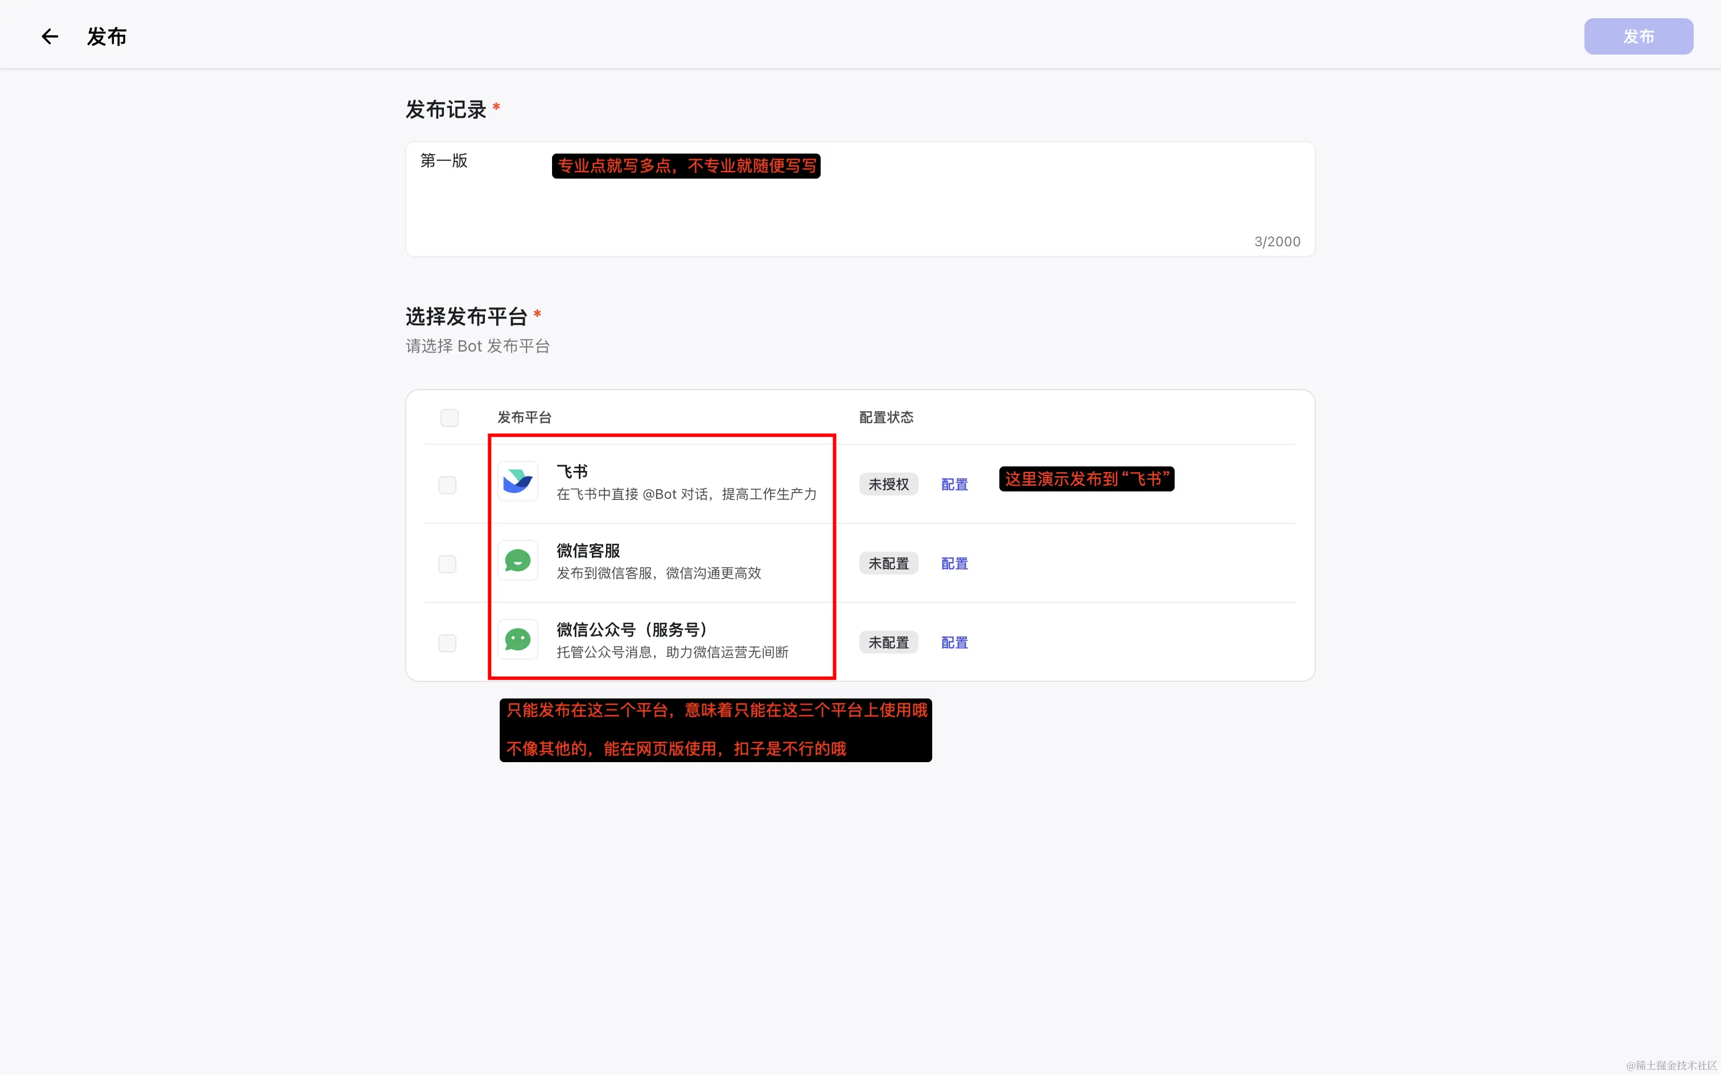This screenshot has width=1721, height=1075.
Task: Open 配置 link for 微信客服
Action: point(954,564)
